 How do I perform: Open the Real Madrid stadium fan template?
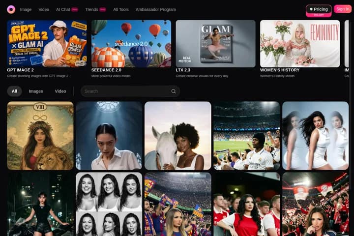pyautogui.click(x=247, y=136)
